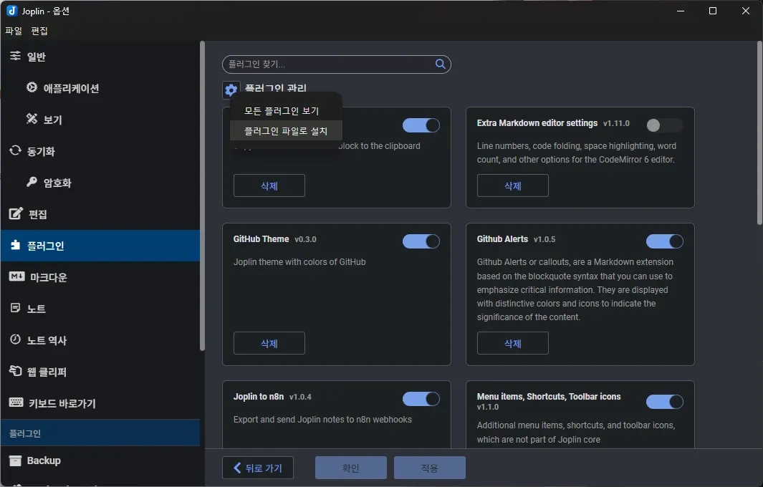Viewport: 763px width, 487px height.
Task: Click the Github Alerts plugin title
Action: pyautogui.click(x=502, y=239)
